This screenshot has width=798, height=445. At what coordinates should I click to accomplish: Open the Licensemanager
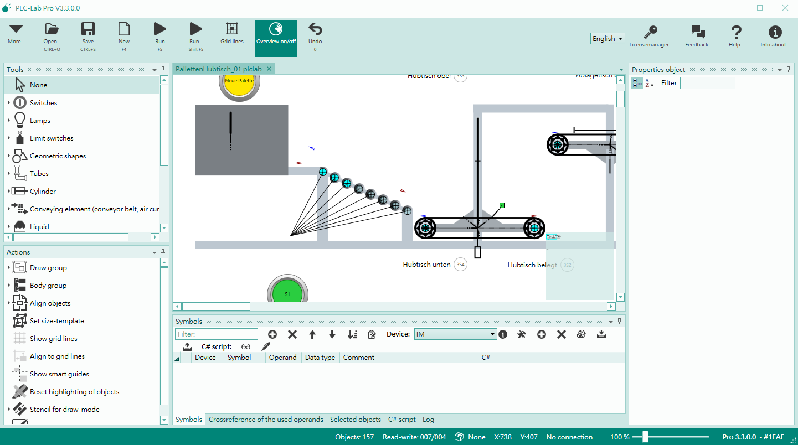(651, 37)
